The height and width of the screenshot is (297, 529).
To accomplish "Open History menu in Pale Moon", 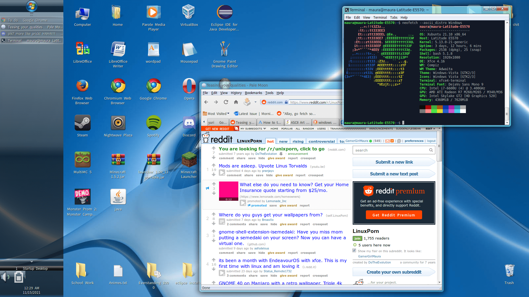I will pos(236,93).
